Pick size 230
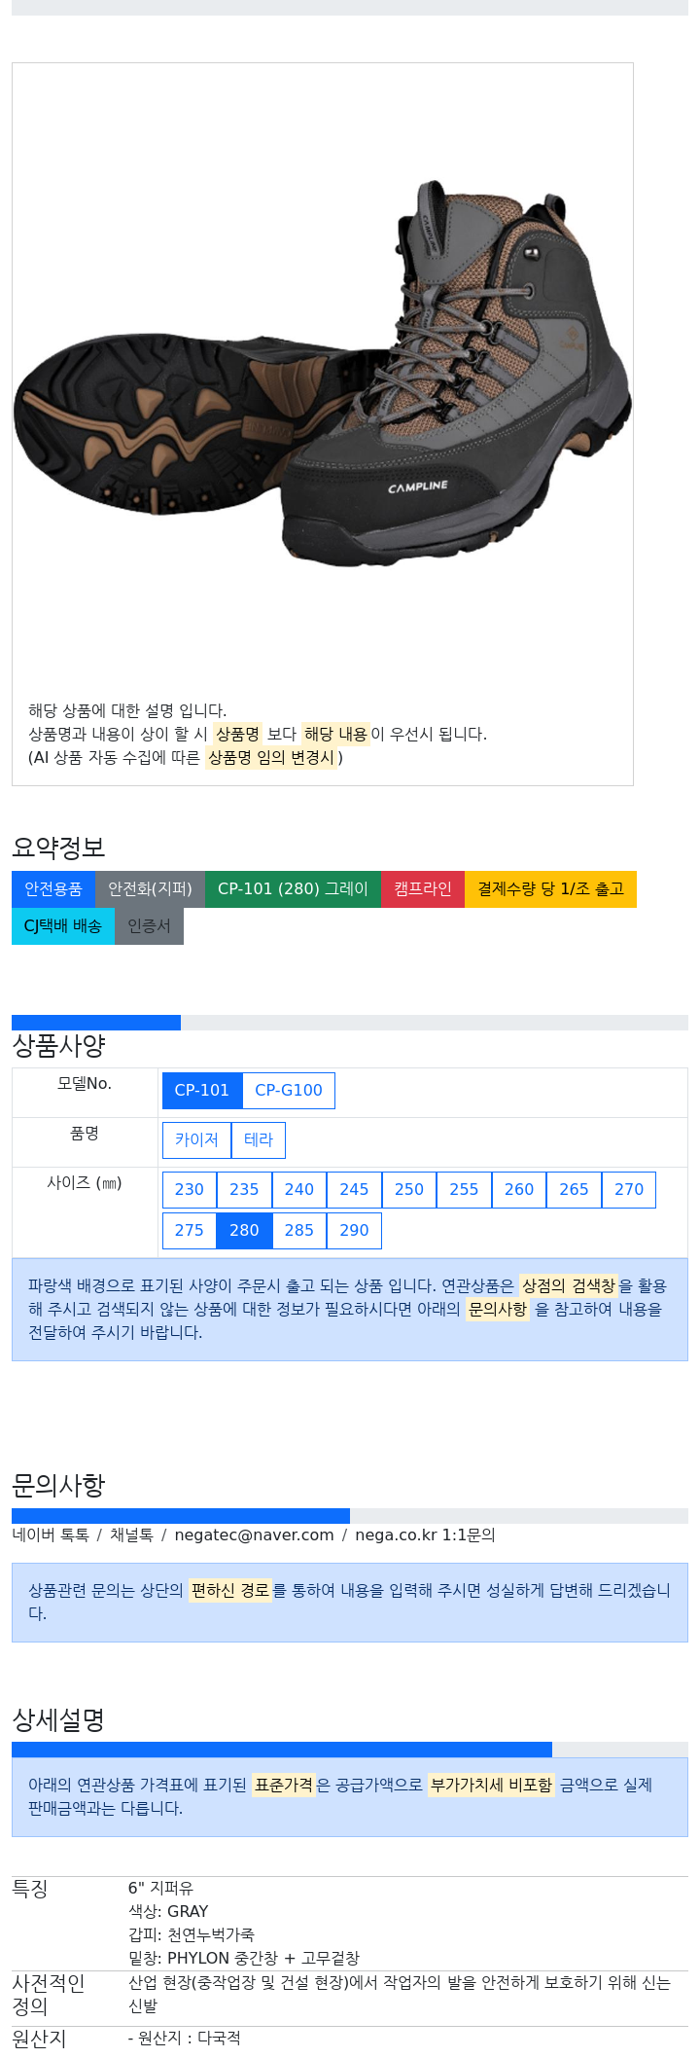Screen dimensions: 700x2058 click(x=190, y=1190)
